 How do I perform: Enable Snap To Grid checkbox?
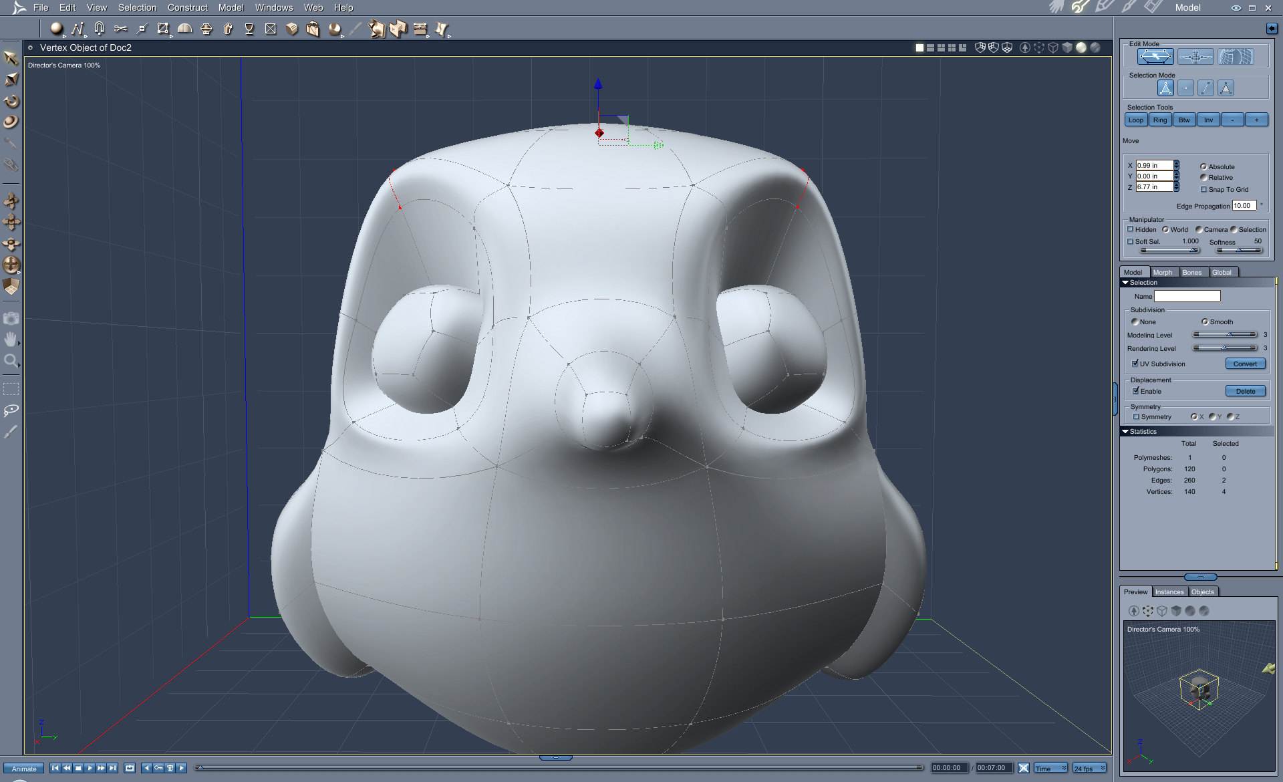[1204, 189]
